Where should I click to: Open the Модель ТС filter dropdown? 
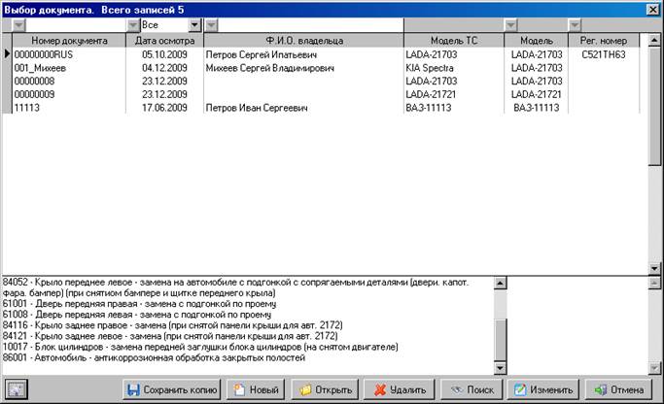tap(510, 24)
